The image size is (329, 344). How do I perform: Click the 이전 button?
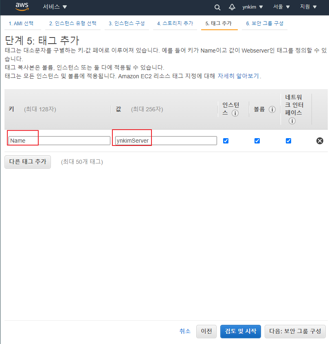[x=206, y=331]
